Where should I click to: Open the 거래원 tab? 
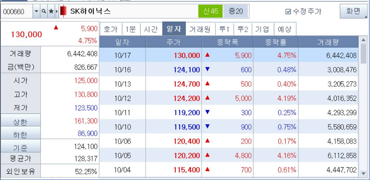pos(200,29)
